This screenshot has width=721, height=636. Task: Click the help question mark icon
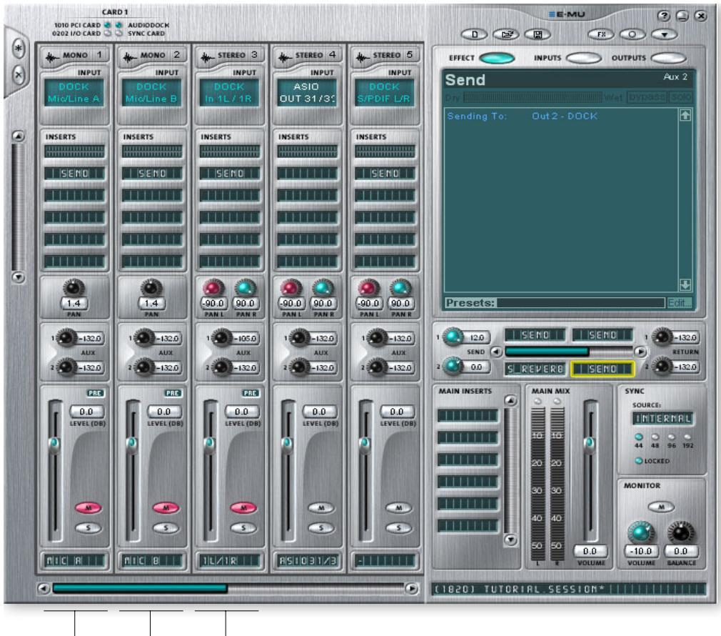pyautogui.click(x=663, y=16)
